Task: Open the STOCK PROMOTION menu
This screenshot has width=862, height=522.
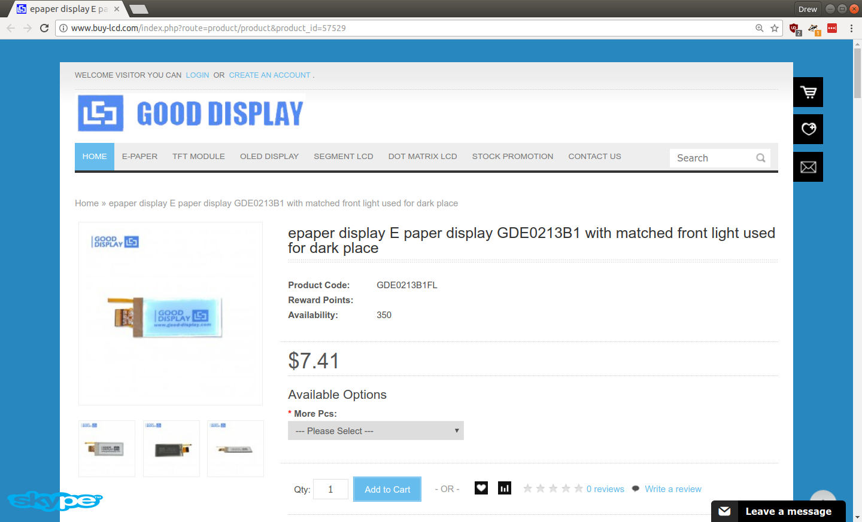Action: click(512, 157)
